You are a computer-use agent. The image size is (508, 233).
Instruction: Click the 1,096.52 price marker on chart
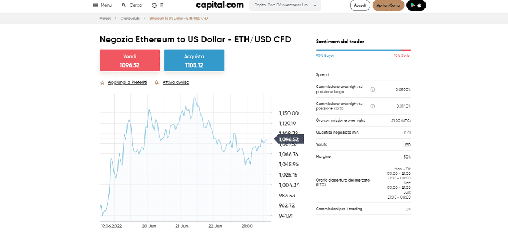coord(288,139)
